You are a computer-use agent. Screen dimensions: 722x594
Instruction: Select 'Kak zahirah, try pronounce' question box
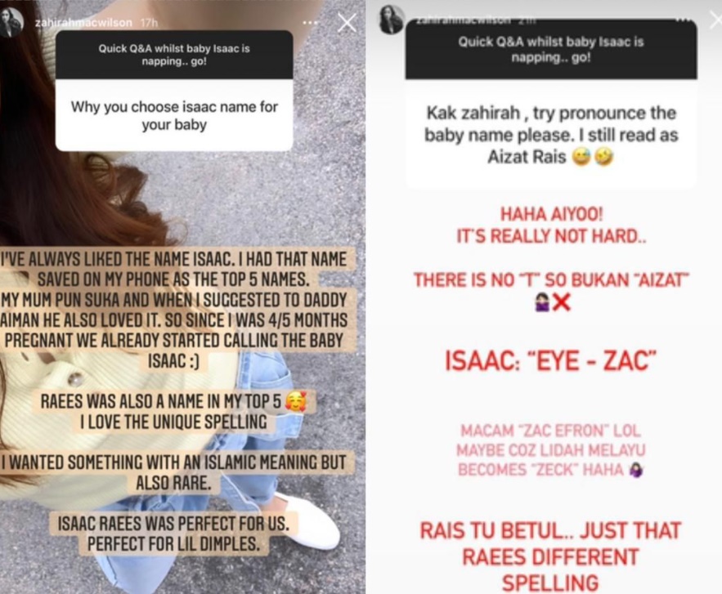(x=551, y=135)
